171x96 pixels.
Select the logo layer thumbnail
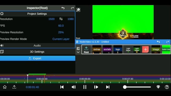[x=118, y=49]
